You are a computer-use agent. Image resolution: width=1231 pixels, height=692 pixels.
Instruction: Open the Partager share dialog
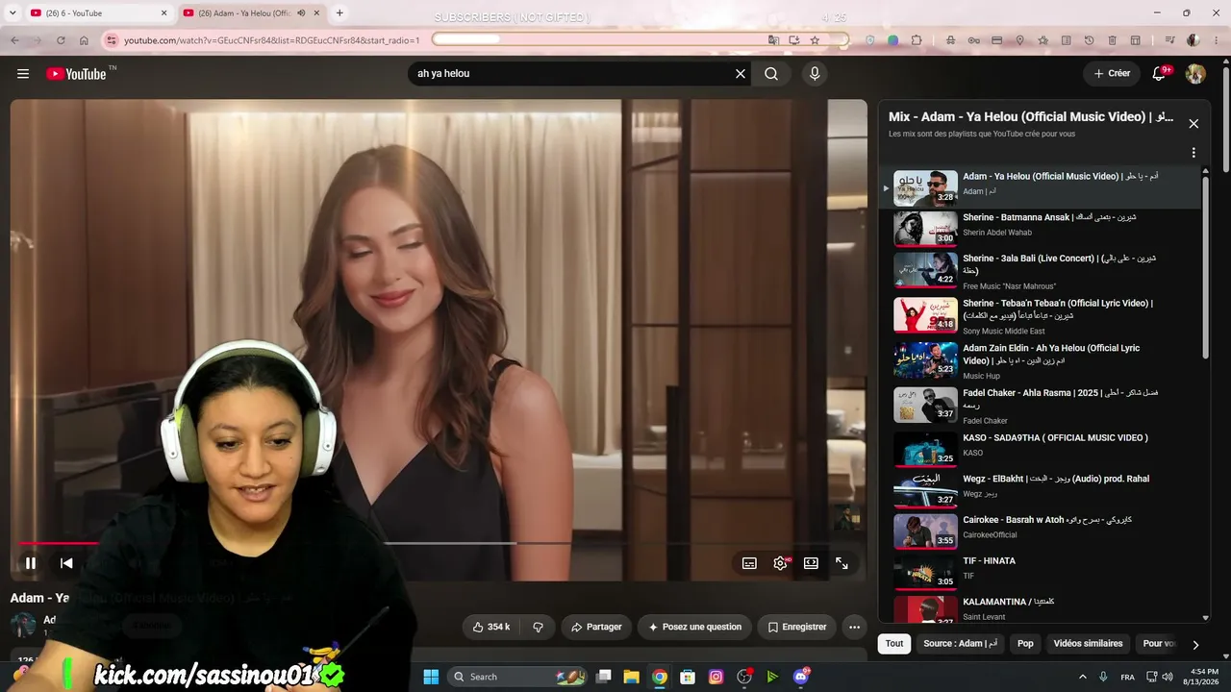pyautogui.click(x=596, y=627)
